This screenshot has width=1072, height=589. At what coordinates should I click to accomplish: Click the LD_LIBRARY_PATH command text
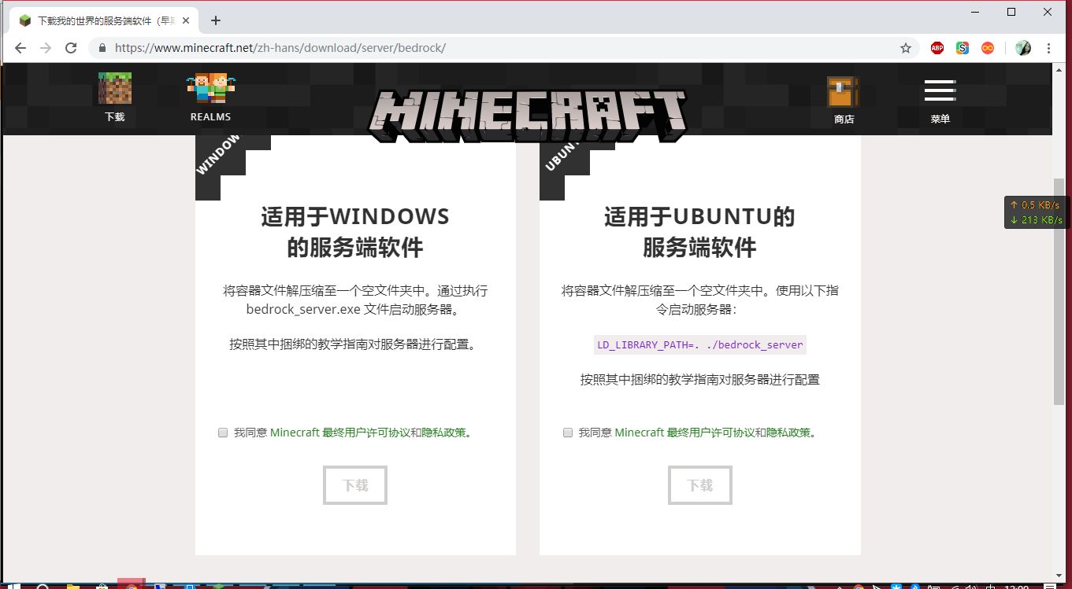(x=700, y=345)
